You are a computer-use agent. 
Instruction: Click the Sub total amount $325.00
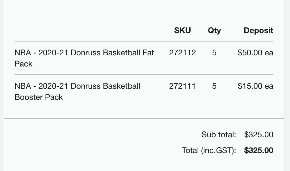click(x=258, y=135)
